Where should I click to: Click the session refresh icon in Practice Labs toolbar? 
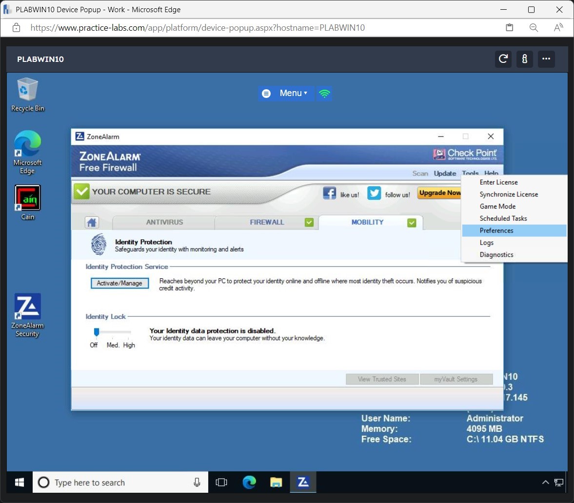503,59
